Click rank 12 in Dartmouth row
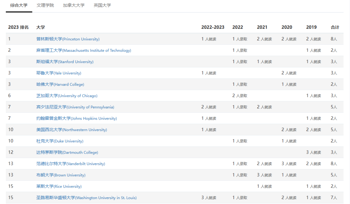The height and width of the screenshot is (204, 350). (x=11, y=152)
